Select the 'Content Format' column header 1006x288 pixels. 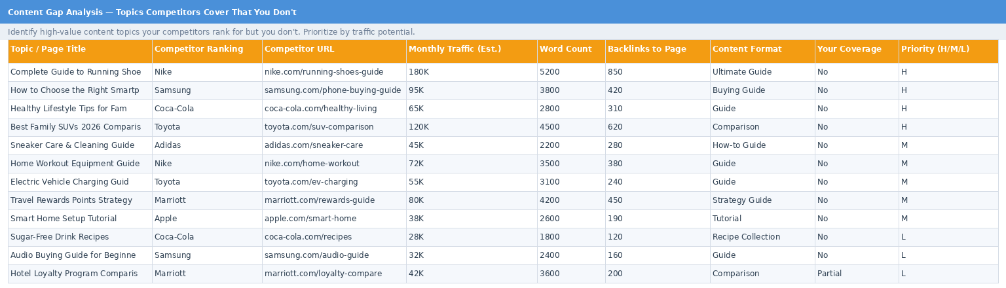[x=762, y=51]
